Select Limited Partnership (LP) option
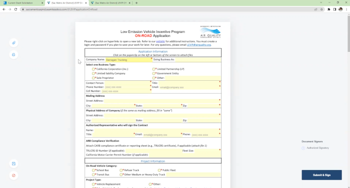350x188 pixels. click(153, 69)
